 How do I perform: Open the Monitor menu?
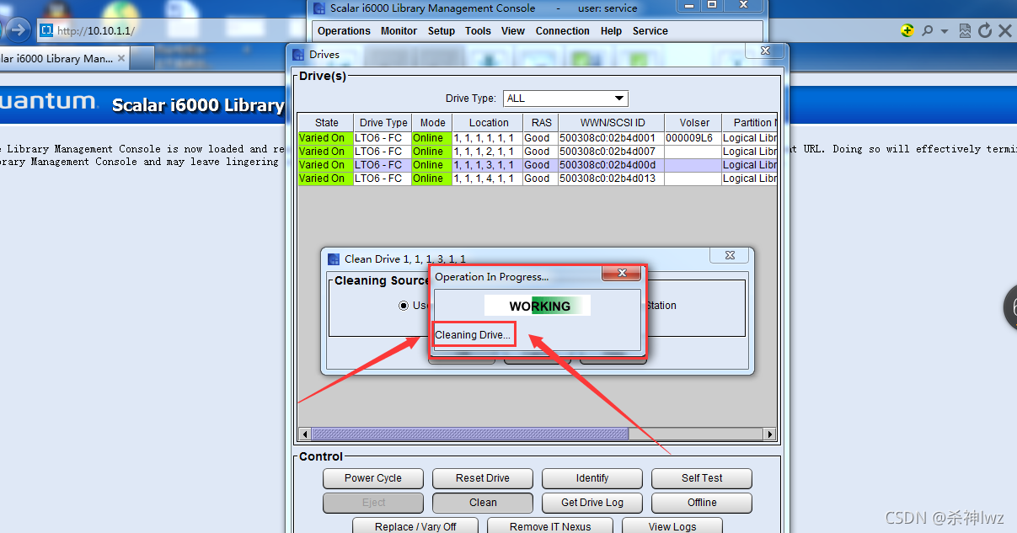399,31
